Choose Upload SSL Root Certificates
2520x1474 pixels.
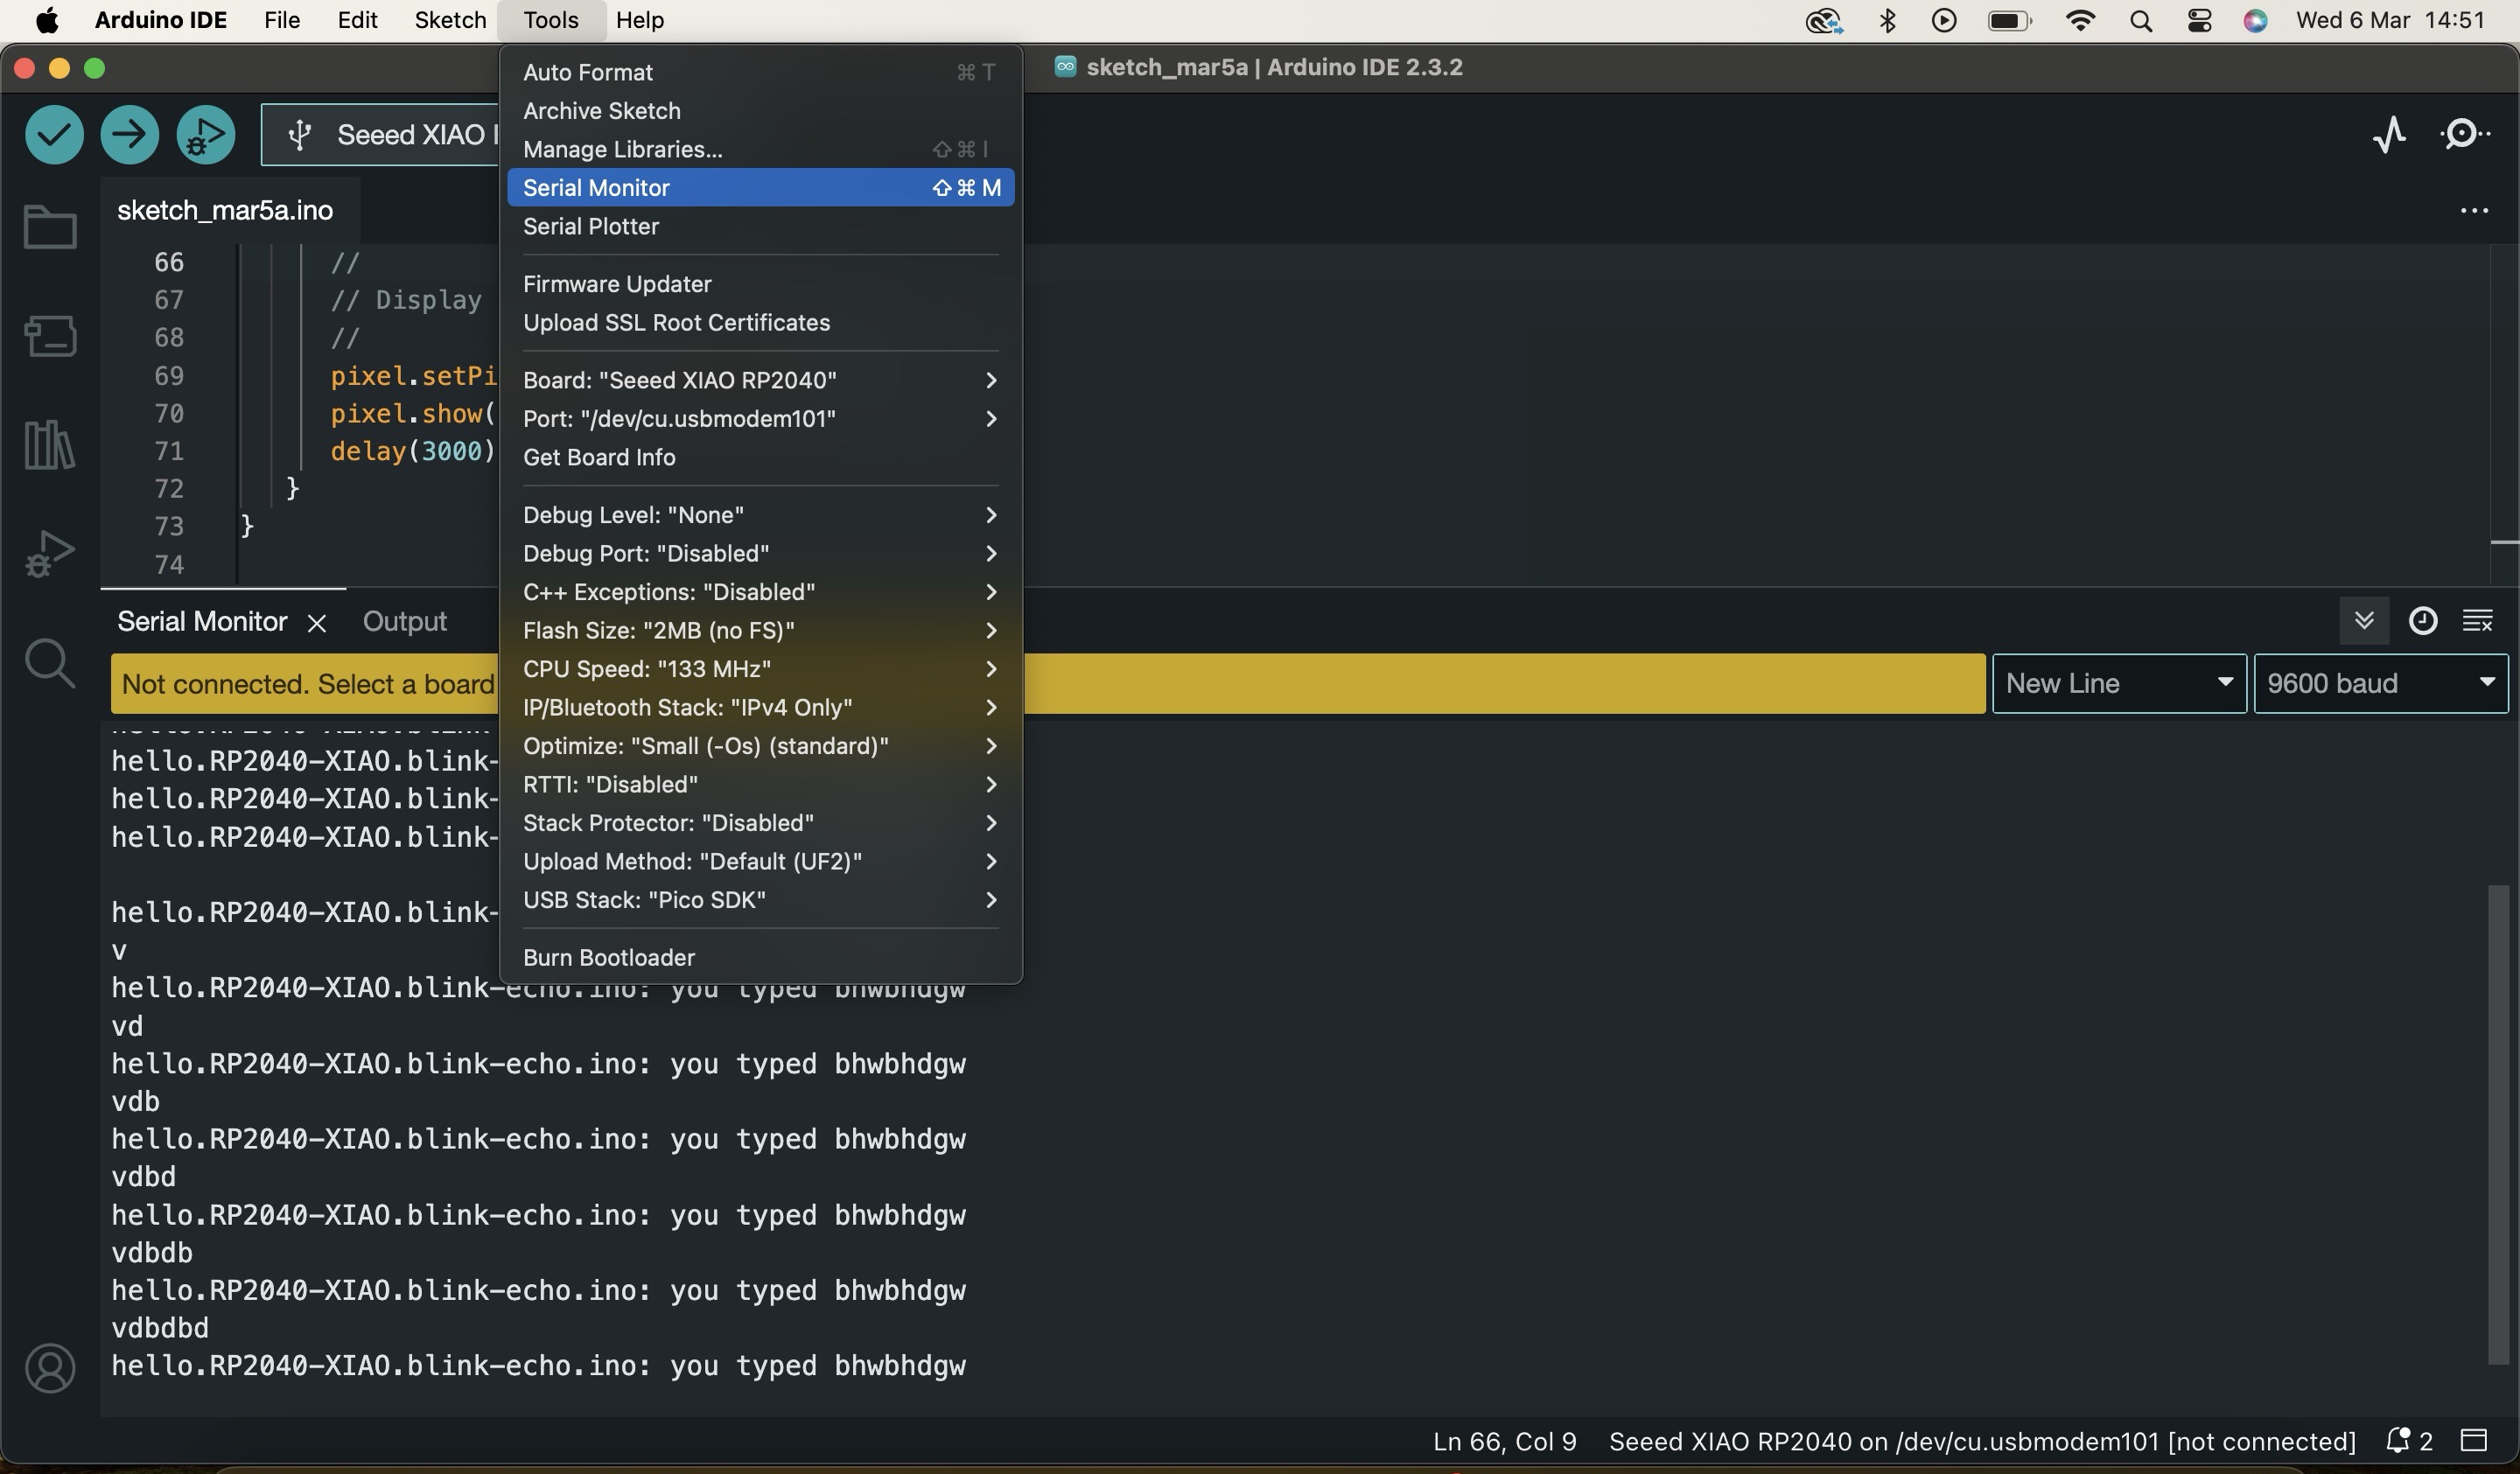pos(760,323)
